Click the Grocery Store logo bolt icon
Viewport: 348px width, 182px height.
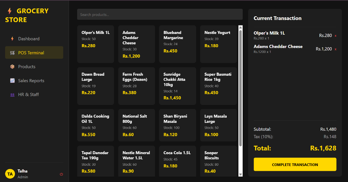click(x=9, y=11)
